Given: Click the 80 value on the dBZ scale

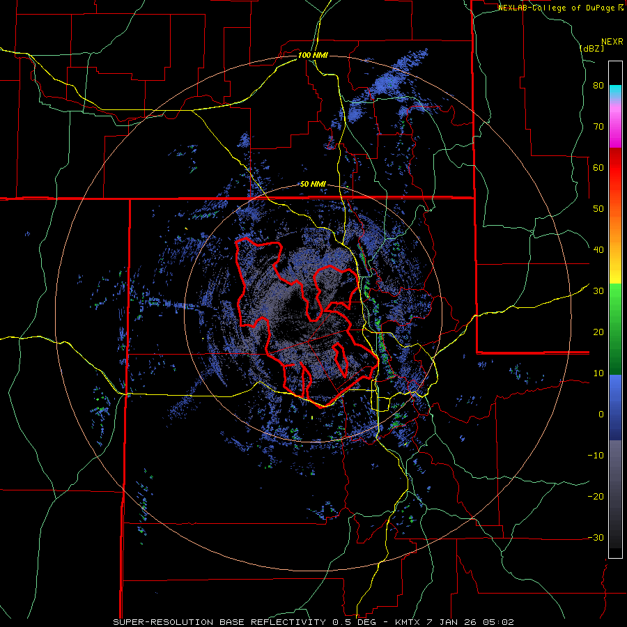Looking at the screenshot, I should [x=598, y=86].
